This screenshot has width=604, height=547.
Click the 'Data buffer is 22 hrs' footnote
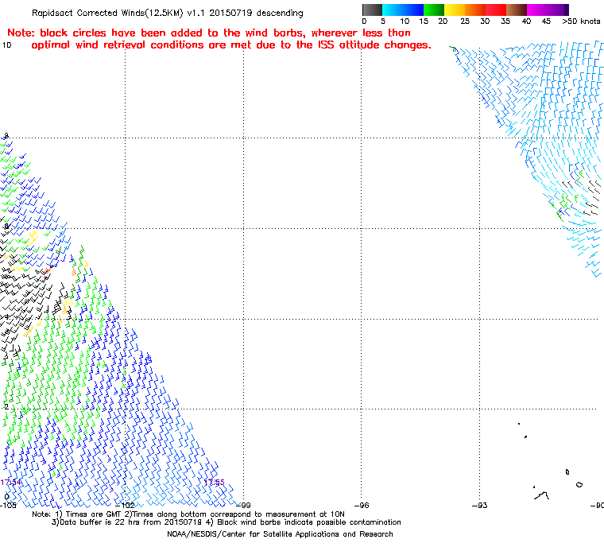(226, 522)
